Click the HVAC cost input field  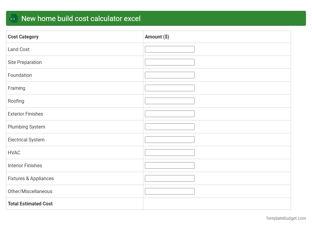[x=169, y=152]
